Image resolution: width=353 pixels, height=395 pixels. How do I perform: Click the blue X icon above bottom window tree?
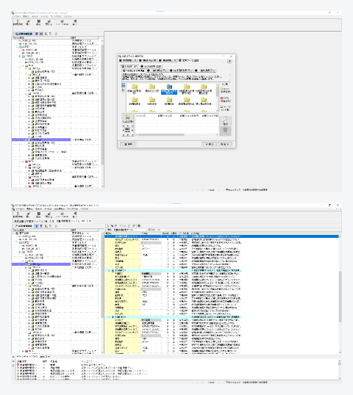coord(37,226)
